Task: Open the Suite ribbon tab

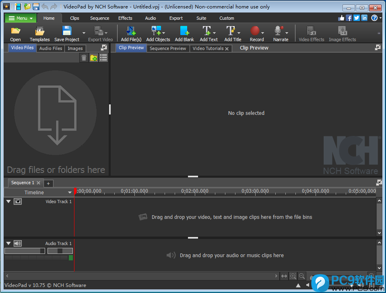Action: [x=201, y=18]
